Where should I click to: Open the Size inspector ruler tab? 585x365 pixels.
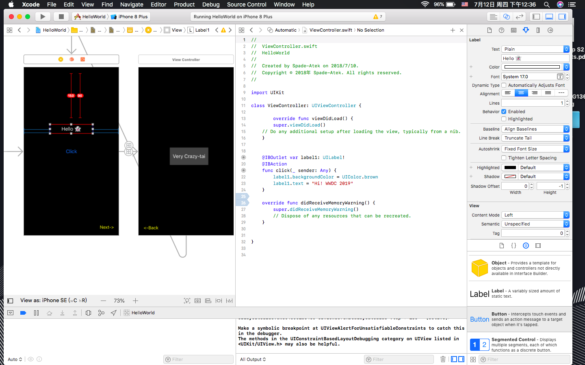[538, 30]
